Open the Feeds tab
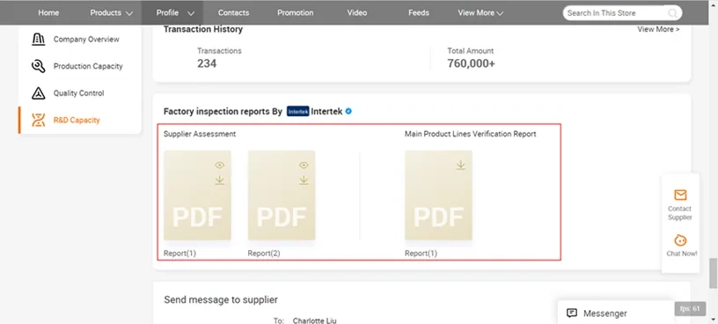 click(419, 13)
